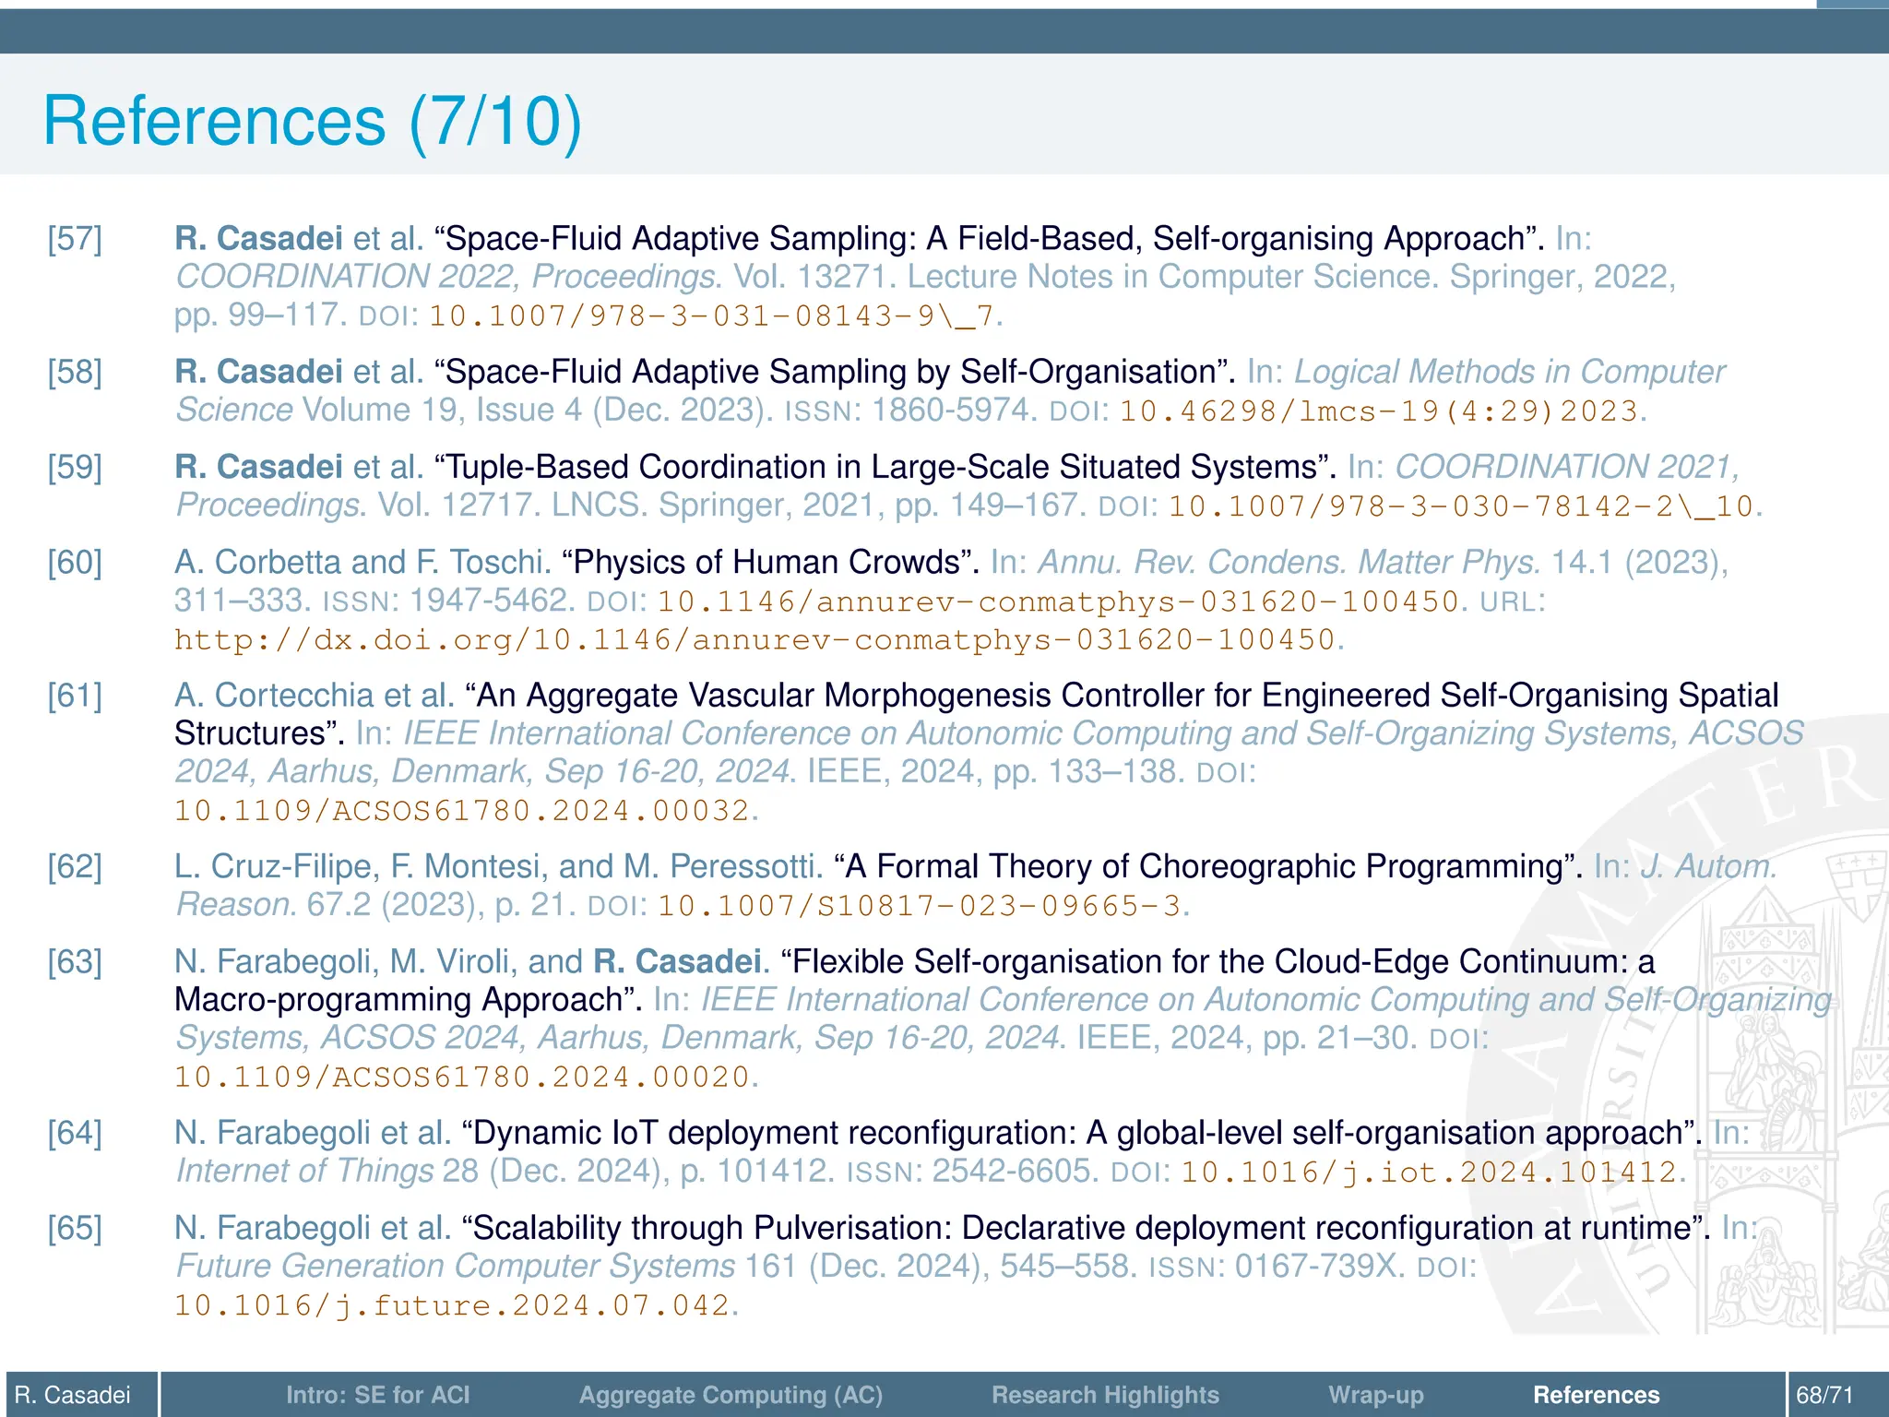This screenshot has height=1417, width=1889.
Task: Open DOI link 10.1016/j.future.2024.07.042
Action: pos(452,1304)
